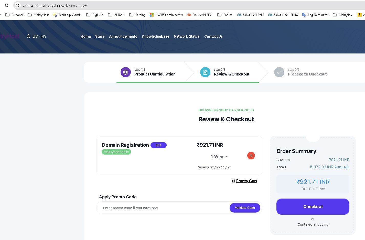Open site information icon in address bar
Screen dimensions: 365x240
tap(18, 5)
